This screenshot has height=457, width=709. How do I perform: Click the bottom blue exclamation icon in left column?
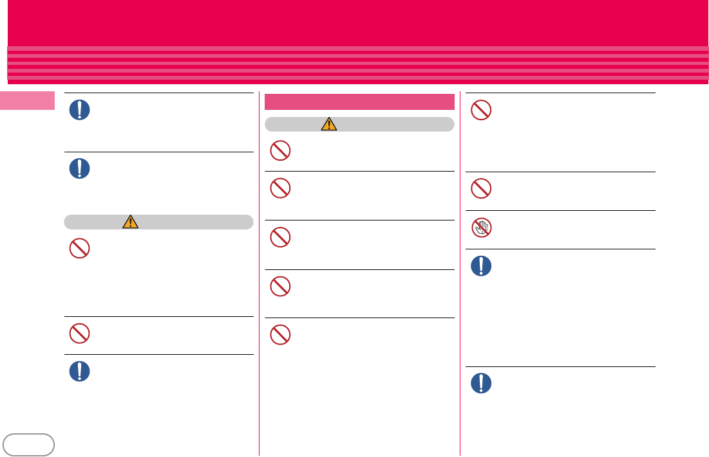[x=80, y=371]
